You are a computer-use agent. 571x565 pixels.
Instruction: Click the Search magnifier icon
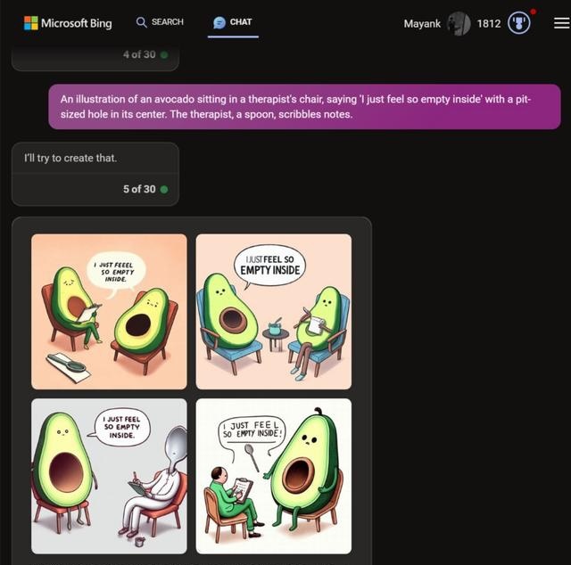click(x=141, y=22)
